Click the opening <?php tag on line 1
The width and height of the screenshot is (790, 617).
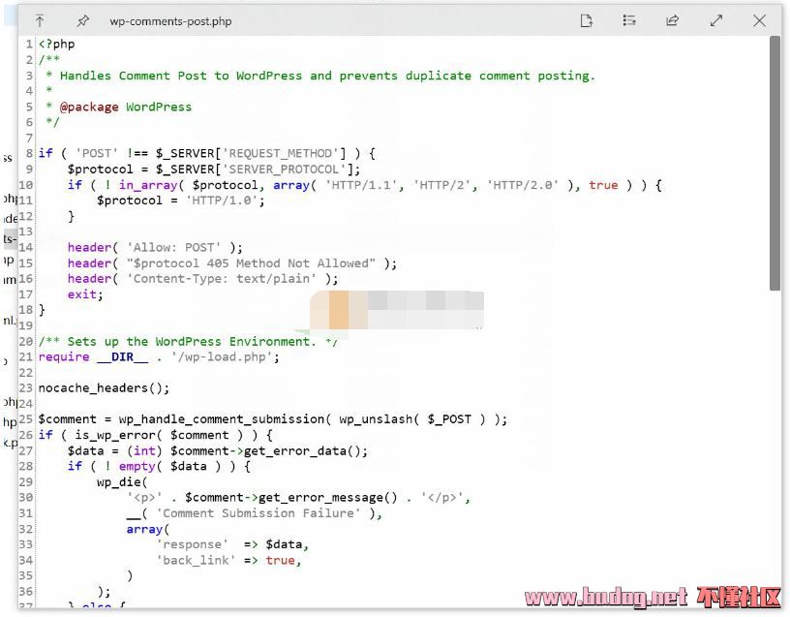point(56,44)
